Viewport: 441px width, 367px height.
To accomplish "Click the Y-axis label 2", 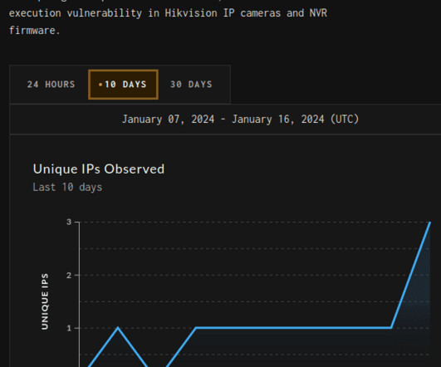I will [x=69, y=275].
